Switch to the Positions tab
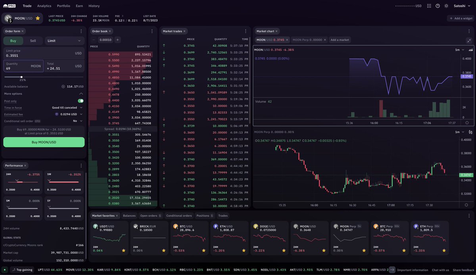The height and width of the screenshot is (275, 476). coord(205,216)
